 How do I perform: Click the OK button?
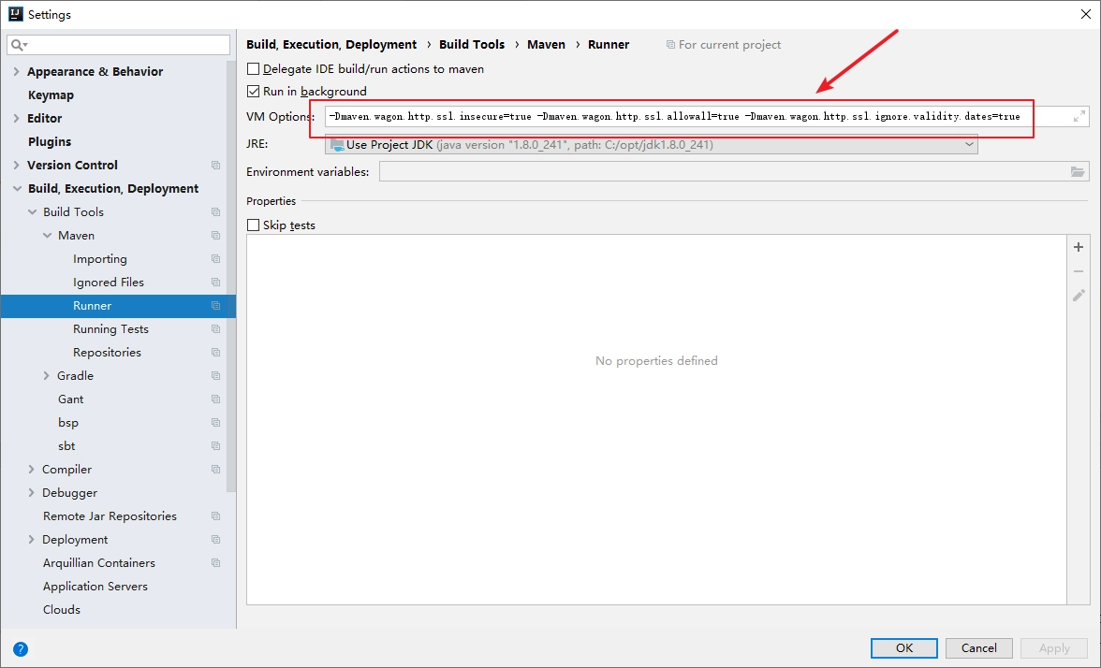click(x=903, y=648)
